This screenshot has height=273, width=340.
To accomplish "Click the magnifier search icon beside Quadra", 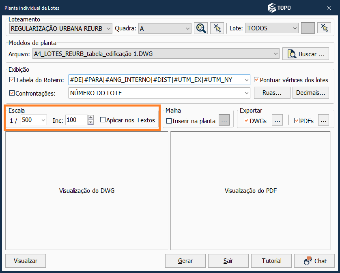I will [200, 28].
